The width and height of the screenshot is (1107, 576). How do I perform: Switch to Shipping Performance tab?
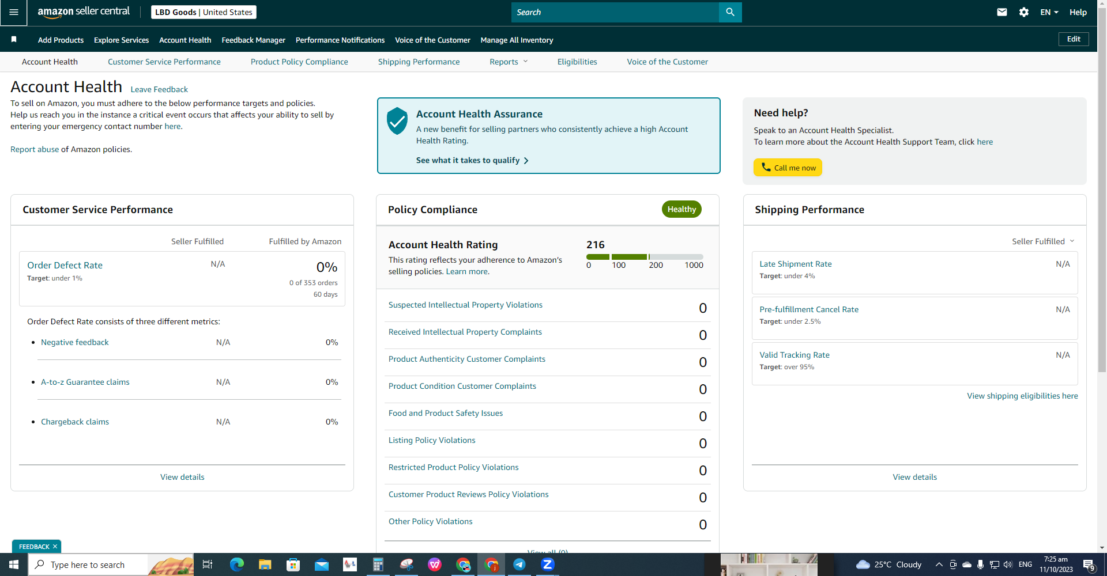pyautogui.click(x=419, y=62)
